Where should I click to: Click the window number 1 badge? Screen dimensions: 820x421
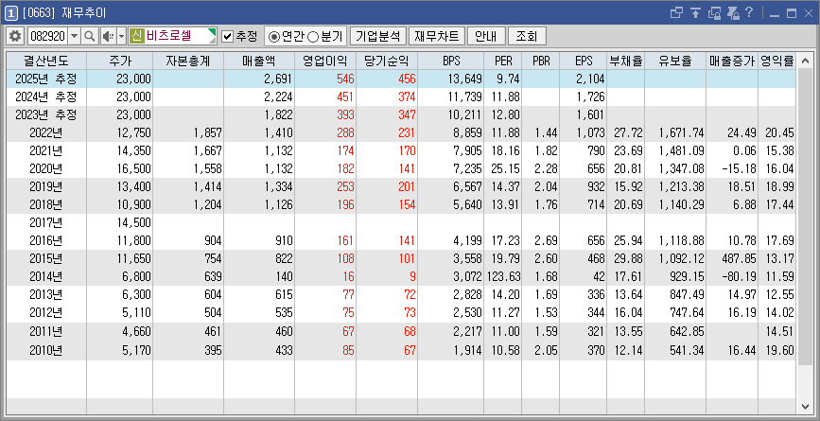pos(12,12)
